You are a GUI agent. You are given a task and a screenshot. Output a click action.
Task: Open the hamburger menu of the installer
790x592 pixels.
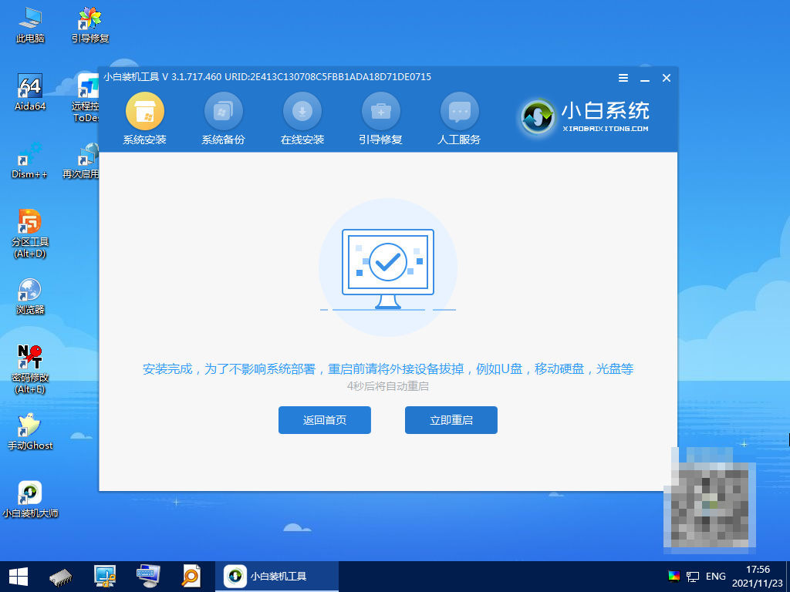623,78
